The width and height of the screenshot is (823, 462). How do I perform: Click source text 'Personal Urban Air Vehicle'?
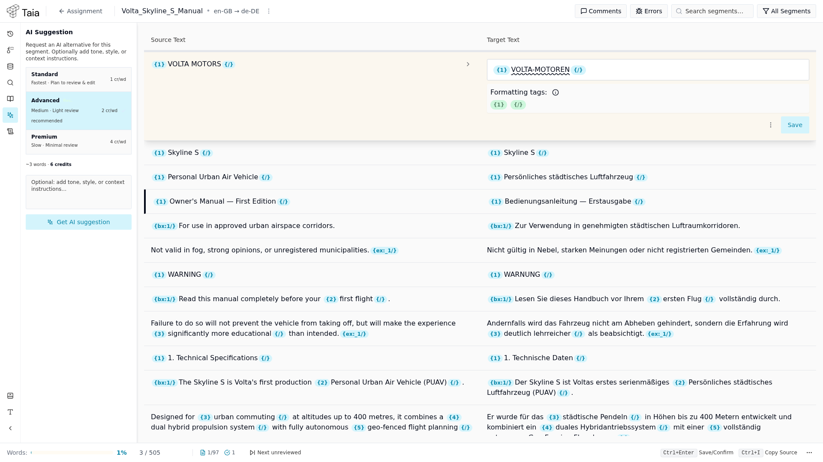pyautogui.click(x=213, y=177)
